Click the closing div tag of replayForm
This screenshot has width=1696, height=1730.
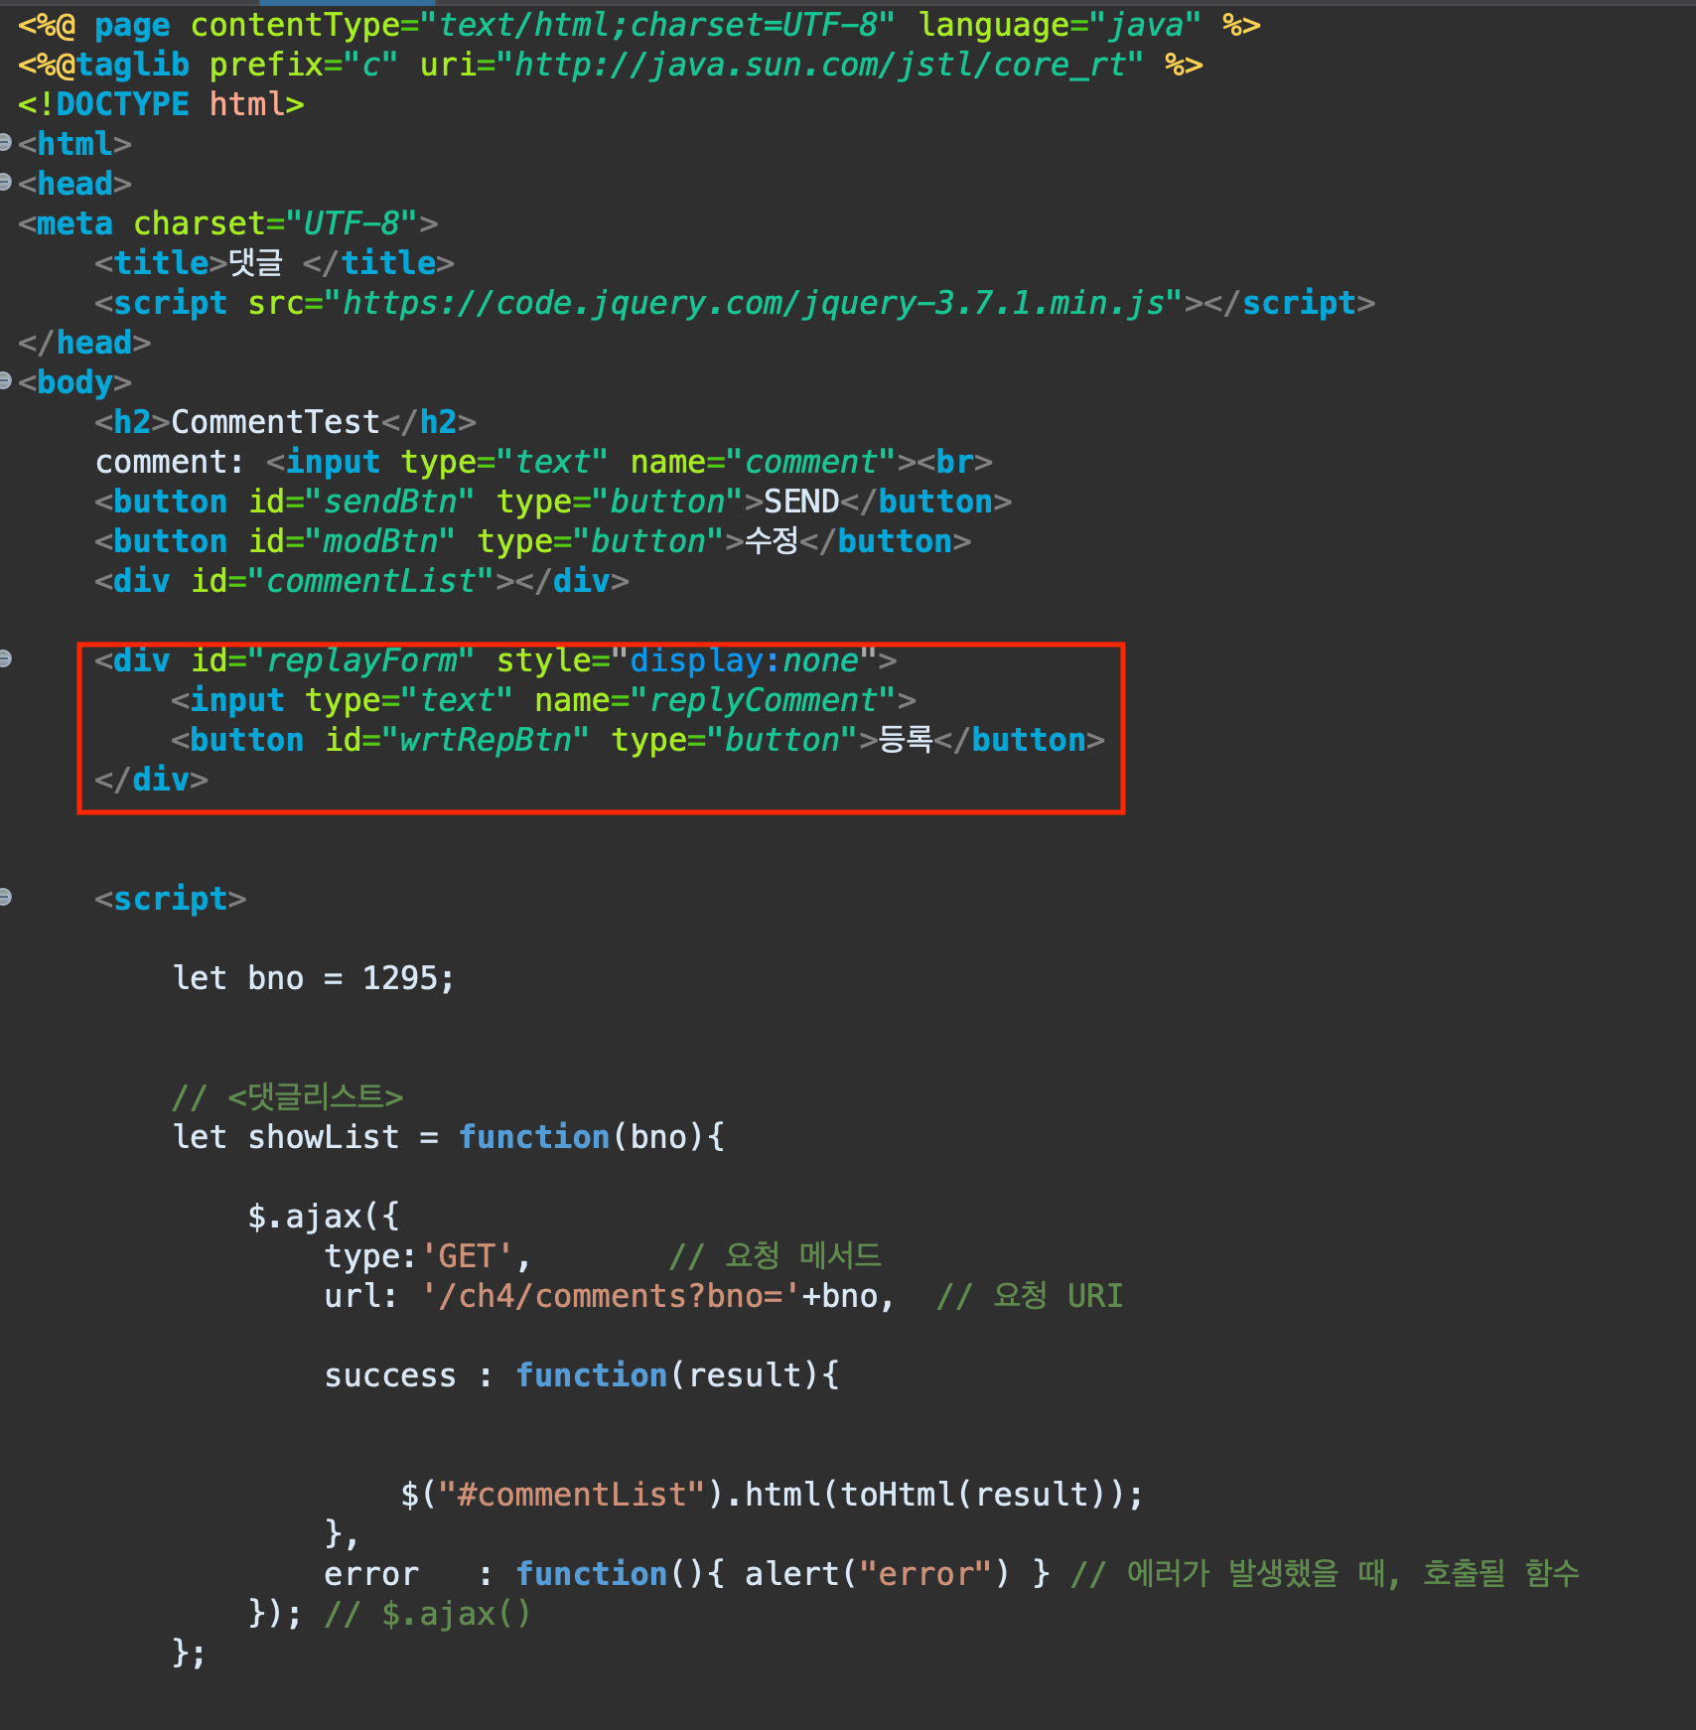[151, 780]
